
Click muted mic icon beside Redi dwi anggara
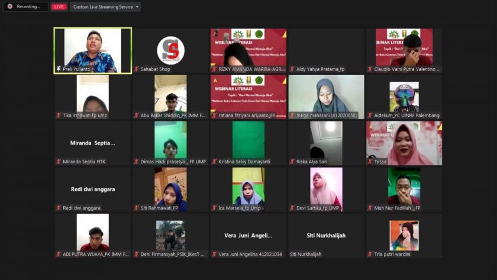[x=59, y=208]
